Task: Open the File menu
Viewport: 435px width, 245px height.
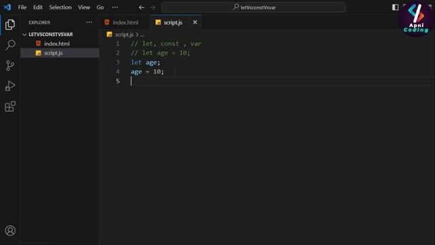Action: [22, 7]
